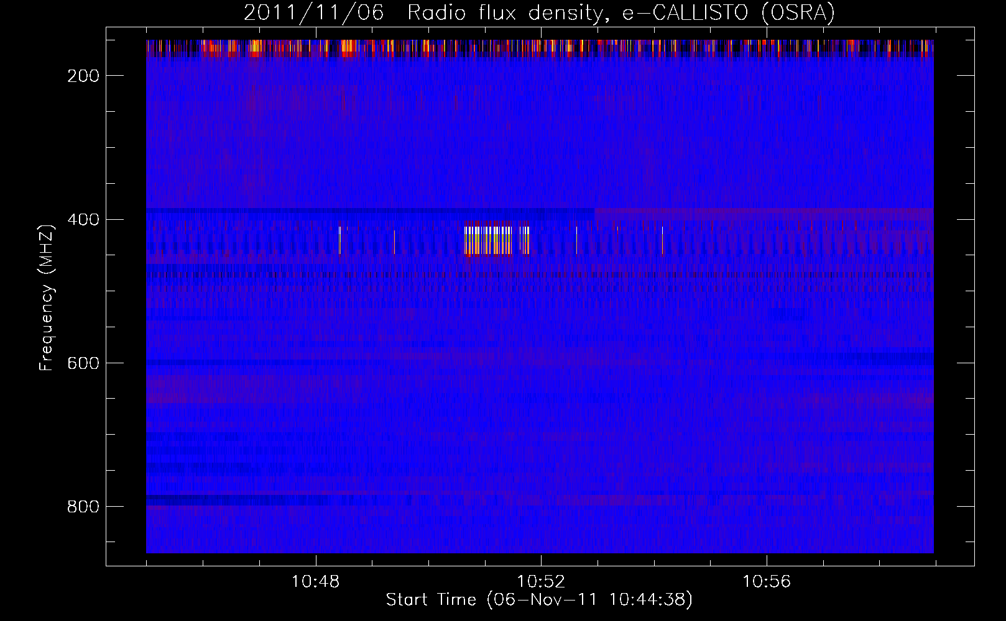1006x621 pixels.
Task: Click the 800 frequency axis label
Action: 83,507
